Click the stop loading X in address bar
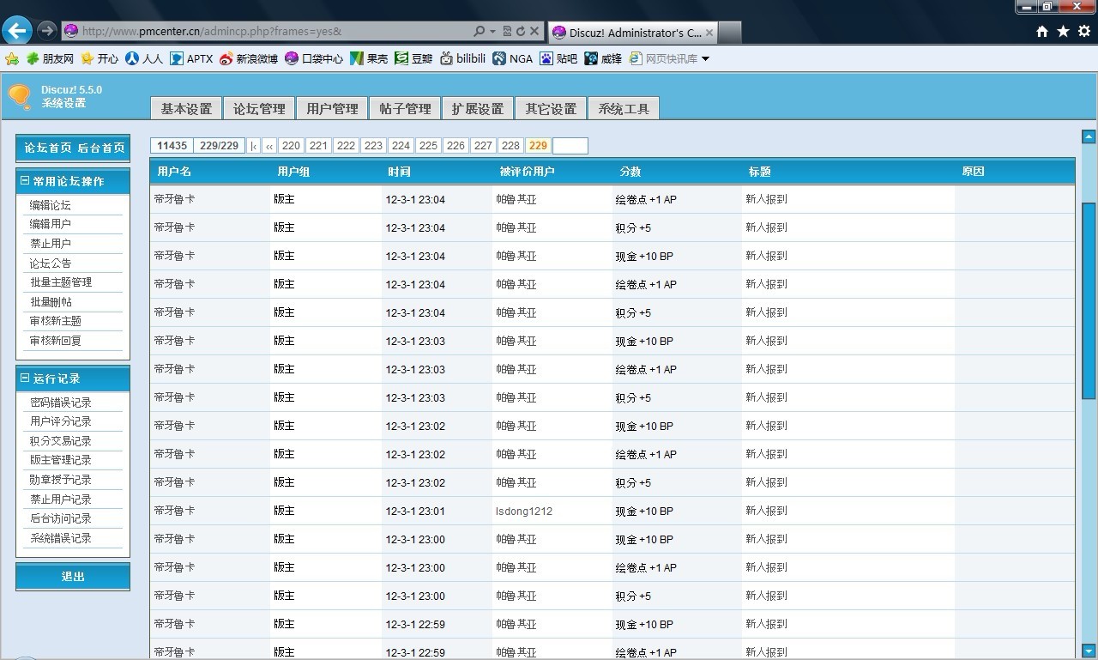The image size is (1098, 660). (x=534, y=31)
